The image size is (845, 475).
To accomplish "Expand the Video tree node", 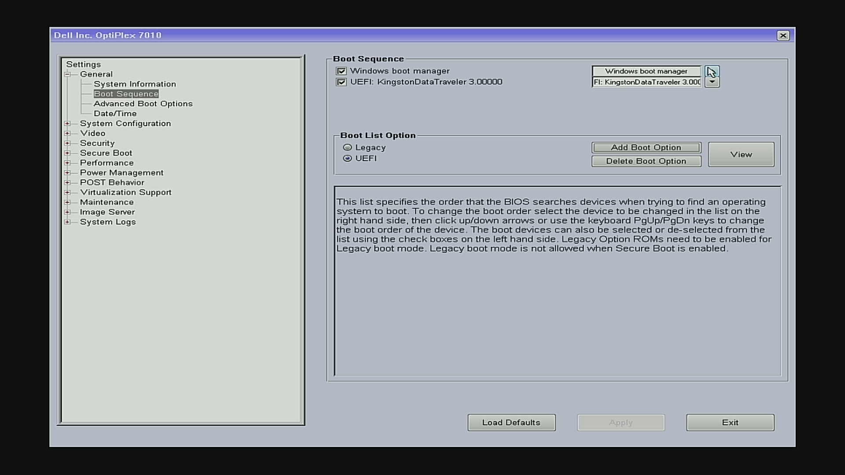I will (x=67, y=133).
